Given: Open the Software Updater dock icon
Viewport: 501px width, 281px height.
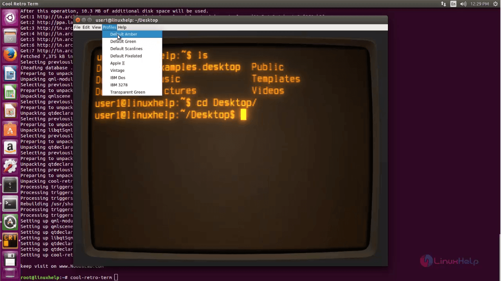Looking at the screenshot, I should 10,222.
